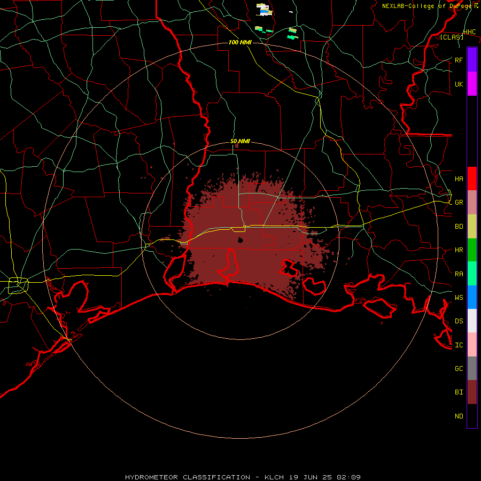Click the UK legend label
This screenshot has height=481, width=481.
tap(459, 84)
